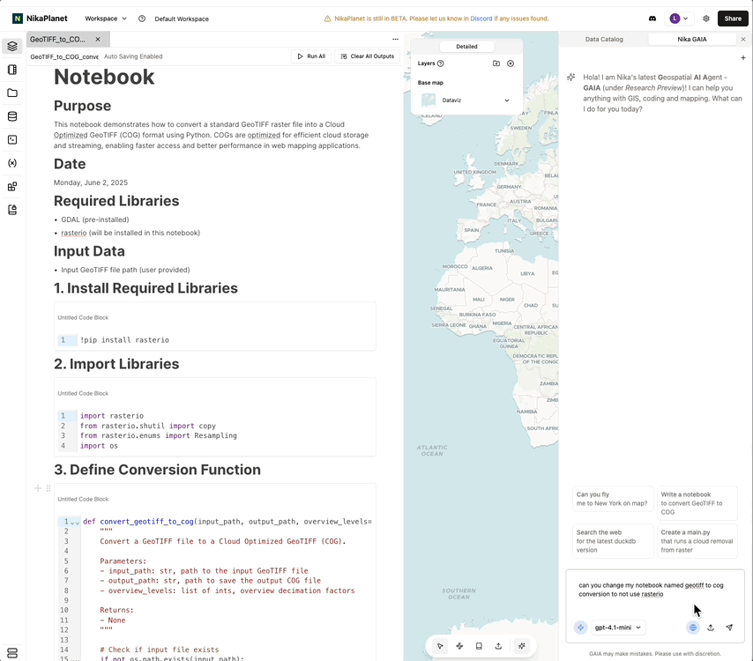Switch to the Nika GAIA tab
The width and height of the screenshot is (753, 661).
(692, 40)
